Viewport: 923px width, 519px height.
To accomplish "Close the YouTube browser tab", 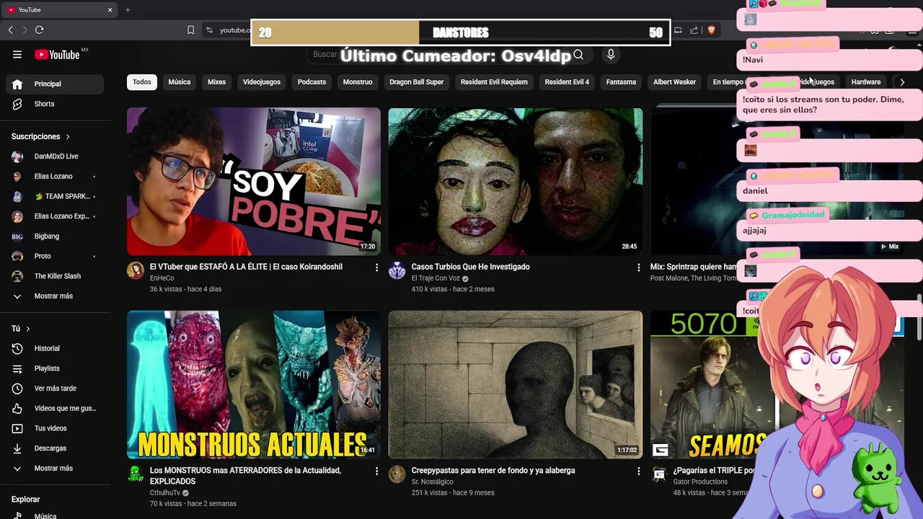I will click(x=110, y=10).
